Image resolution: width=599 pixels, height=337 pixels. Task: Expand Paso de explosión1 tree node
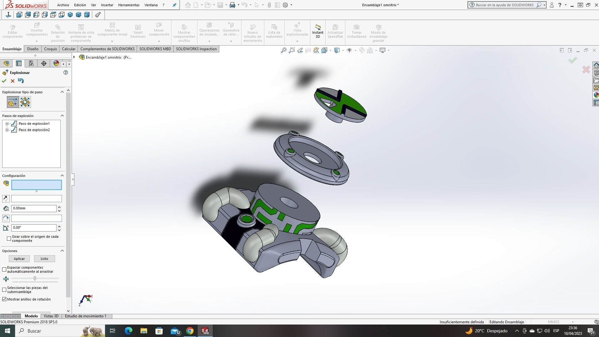tap(7, 124)
